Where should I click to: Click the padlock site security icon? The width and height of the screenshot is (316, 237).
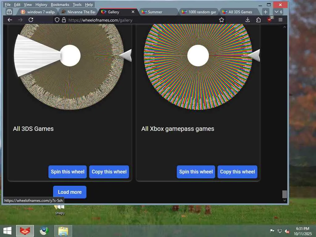tap(64, 20)
